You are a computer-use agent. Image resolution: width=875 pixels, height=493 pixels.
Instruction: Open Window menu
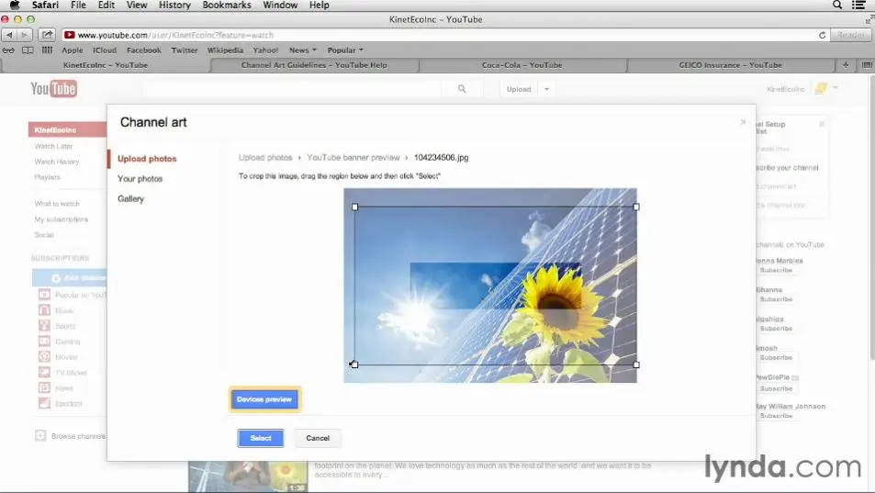[280, 5]
